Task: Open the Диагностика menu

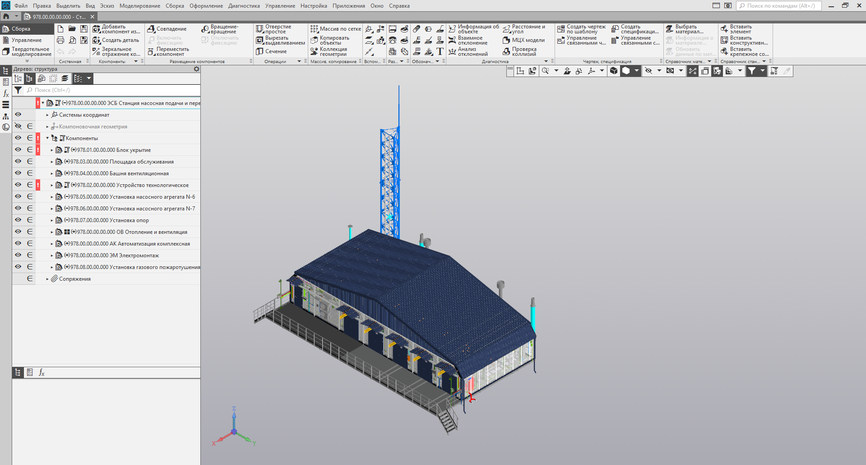Action: 244,6
